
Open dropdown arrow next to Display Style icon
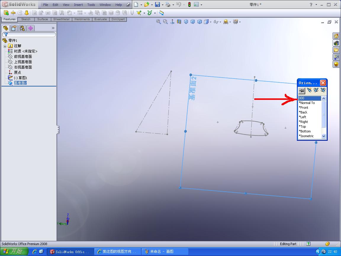click(x=210, y=22)
